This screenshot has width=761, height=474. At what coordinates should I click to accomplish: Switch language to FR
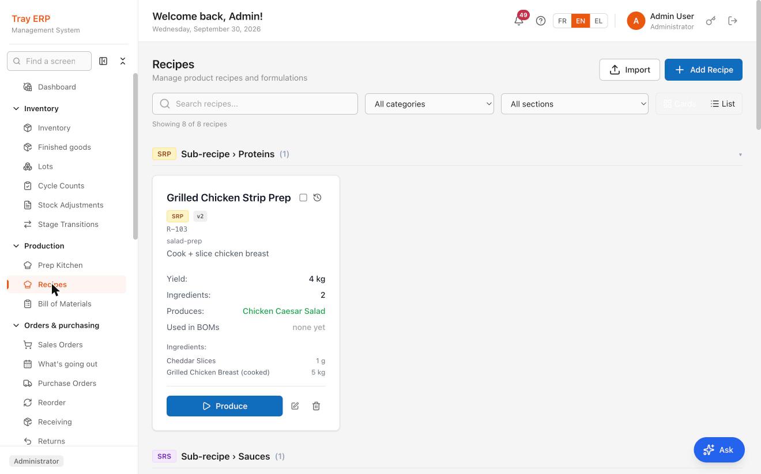tap(562, 21)
